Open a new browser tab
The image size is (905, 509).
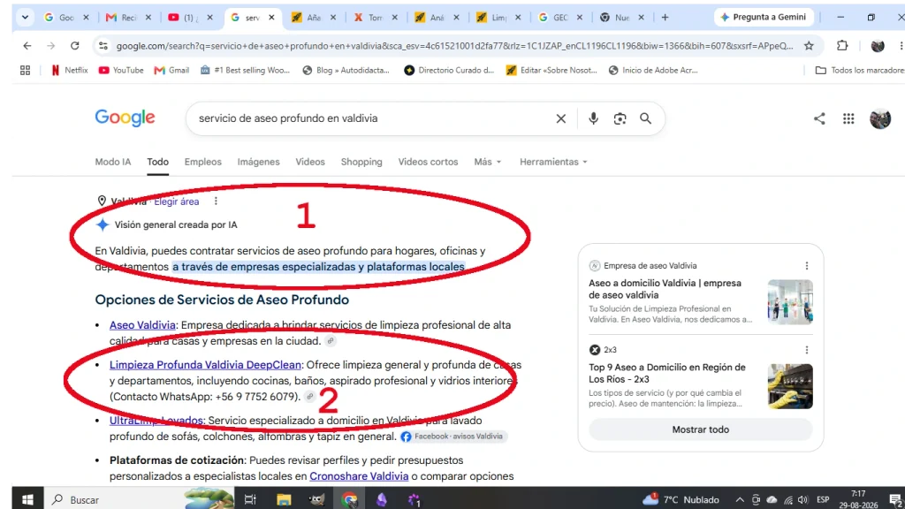click(x=665, y=18)
